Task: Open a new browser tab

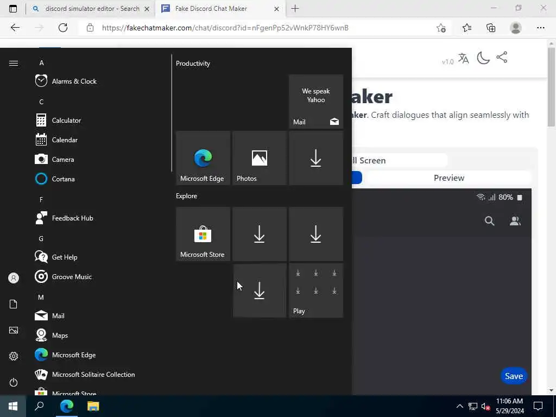Action: 295,9
